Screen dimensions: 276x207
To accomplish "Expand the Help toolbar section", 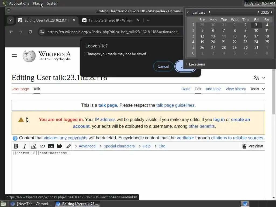I will (145, 146).
